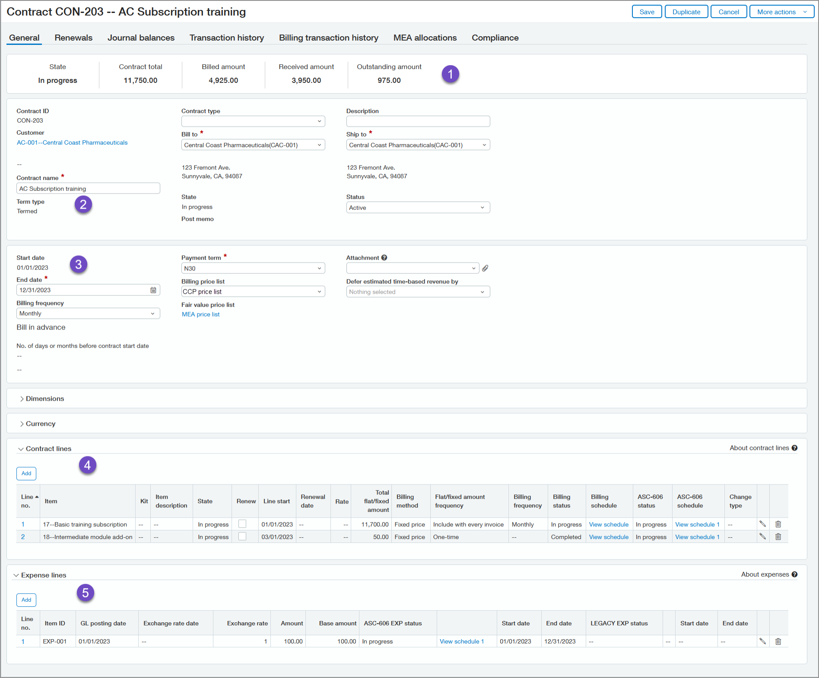Open the End date calendar picker
This screenshot has height=678, width=819.
click(x=153, y=290)
